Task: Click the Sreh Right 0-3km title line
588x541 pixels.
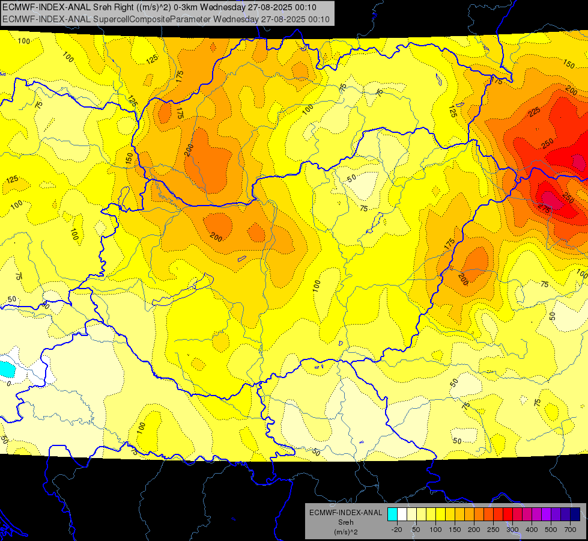Action: [x=159, y=7]
